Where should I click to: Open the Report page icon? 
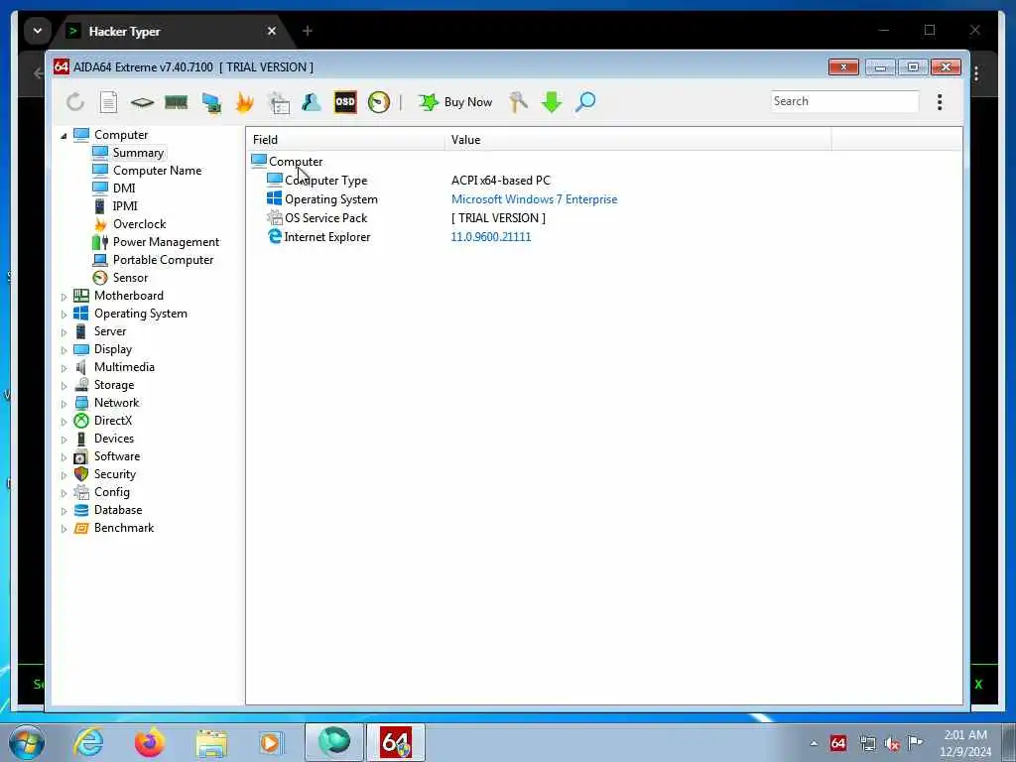108,102
